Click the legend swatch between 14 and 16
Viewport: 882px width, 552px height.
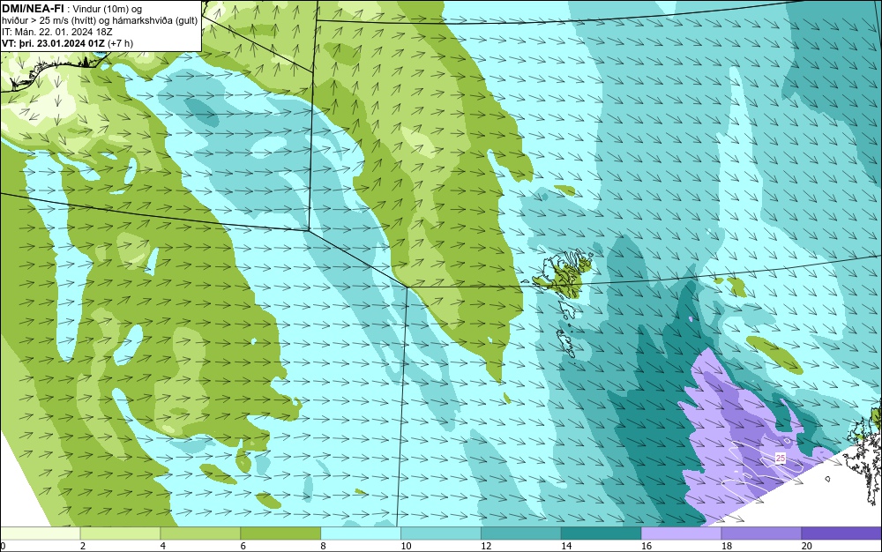coord(602,533)
